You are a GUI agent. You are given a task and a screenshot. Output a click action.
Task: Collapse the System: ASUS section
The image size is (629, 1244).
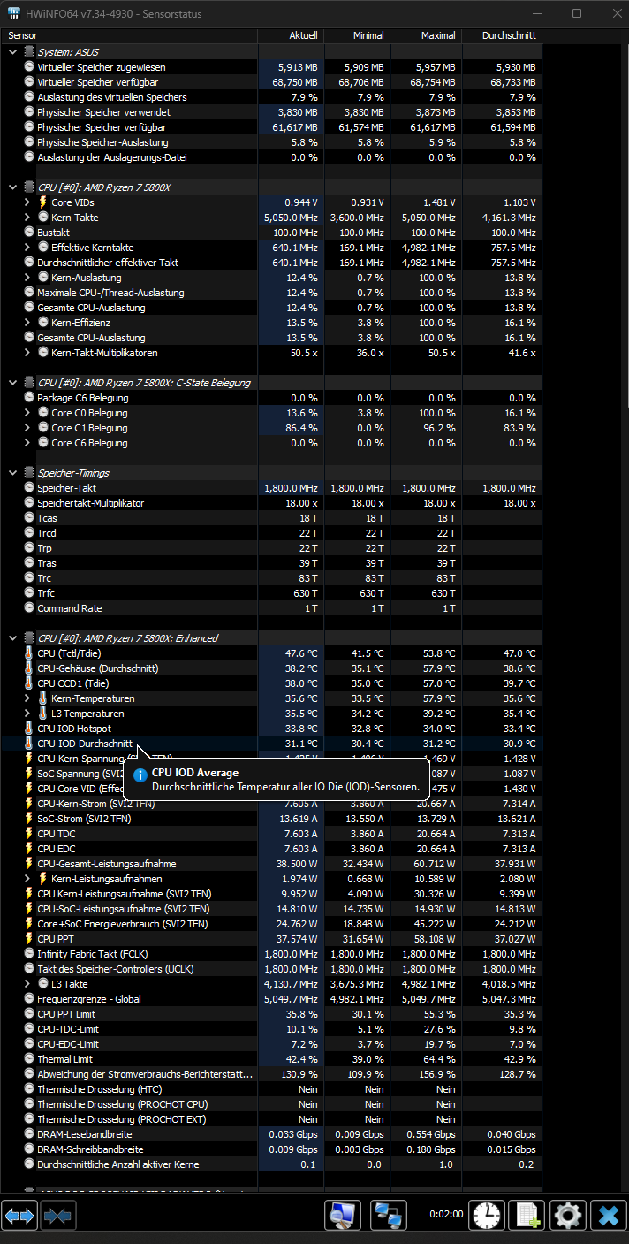pos(12,52)
